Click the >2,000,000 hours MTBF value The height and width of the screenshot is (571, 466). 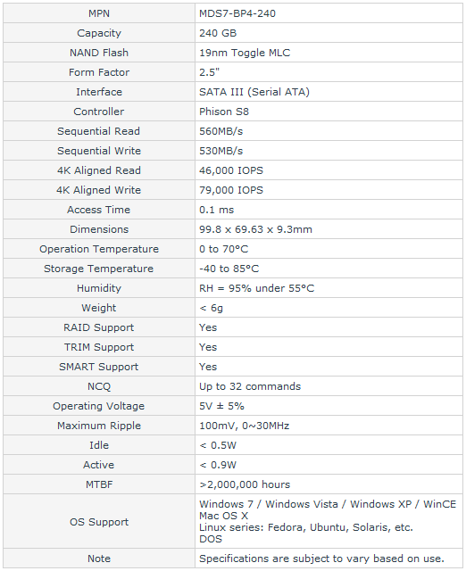245,484
